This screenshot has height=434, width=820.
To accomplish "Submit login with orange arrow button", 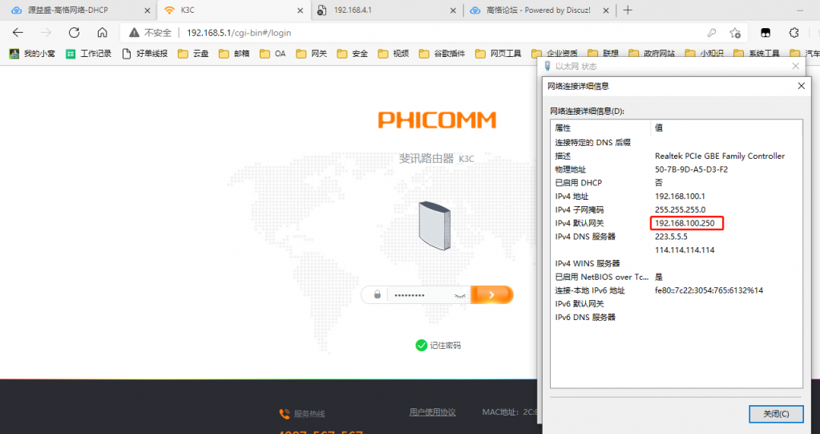I will [491, 294].
